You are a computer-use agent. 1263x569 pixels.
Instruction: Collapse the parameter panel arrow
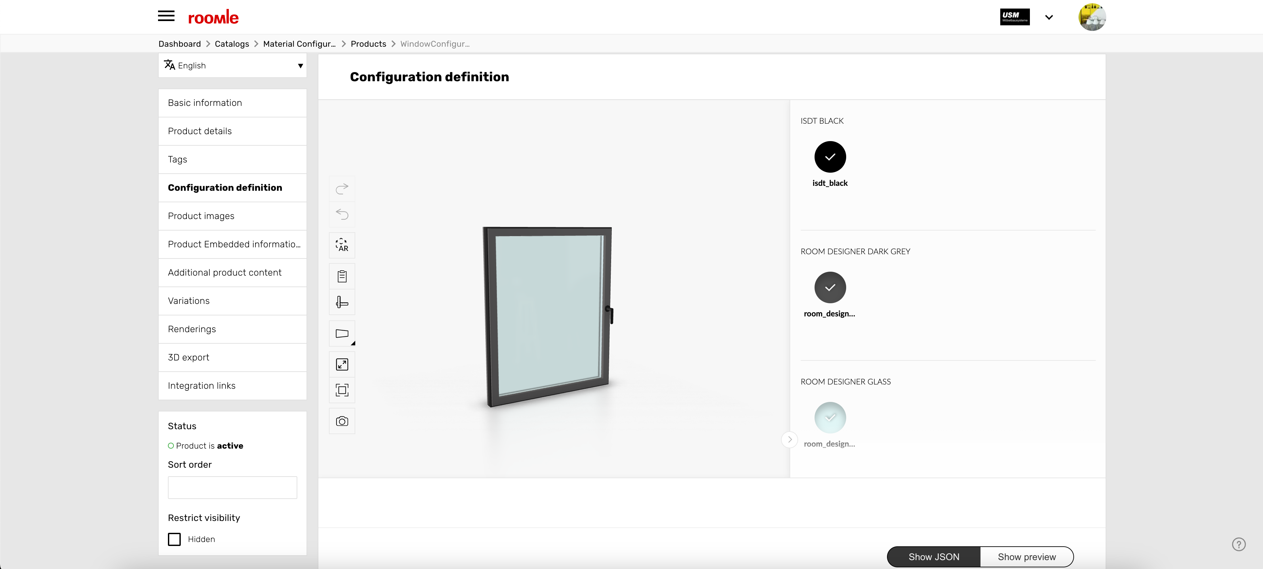tap(790, 439)
